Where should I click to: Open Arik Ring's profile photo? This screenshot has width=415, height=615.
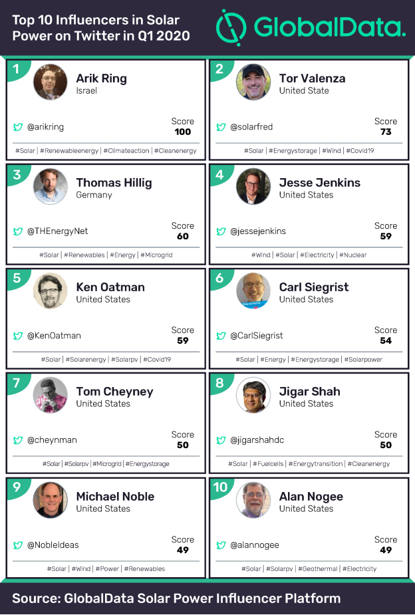(51, 82)
